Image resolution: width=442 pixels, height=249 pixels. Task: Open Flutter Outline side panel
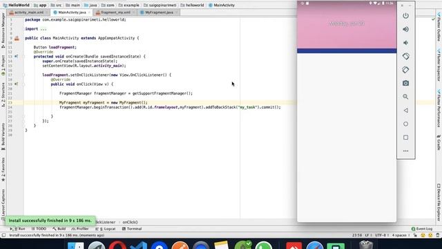pyautogui.click(x=439, y=27)
